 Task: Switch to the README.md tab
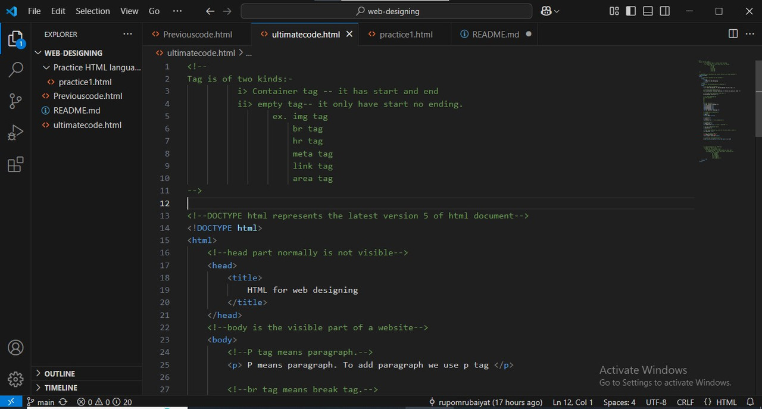coord(495,34)
